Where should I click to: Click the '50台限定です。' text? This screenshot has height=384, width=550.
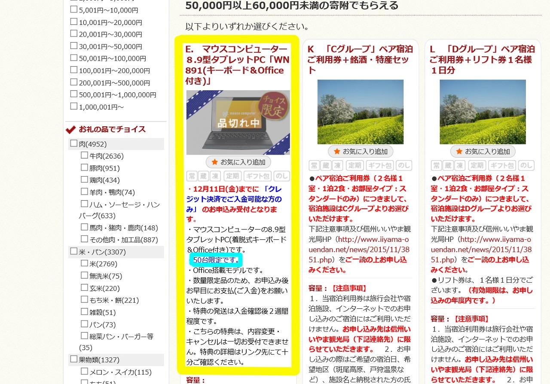pyautogui.click(x=216, y=260)
